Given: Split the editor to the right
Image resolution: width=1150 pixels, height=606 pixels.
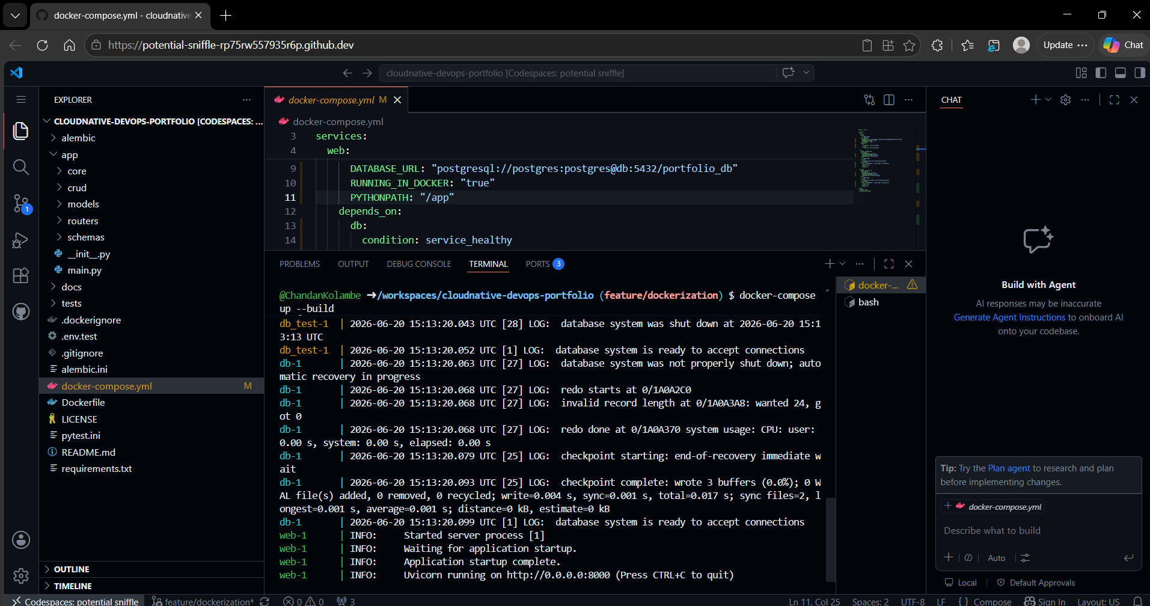Looking at the screenshot, I should coord(889,100).
